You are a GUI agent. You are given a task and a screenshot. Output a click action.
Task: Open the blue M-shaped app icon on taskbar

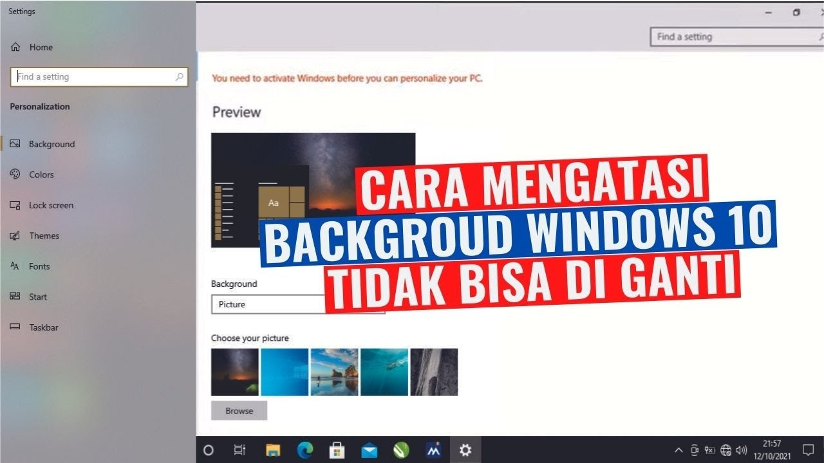point(433,450)
